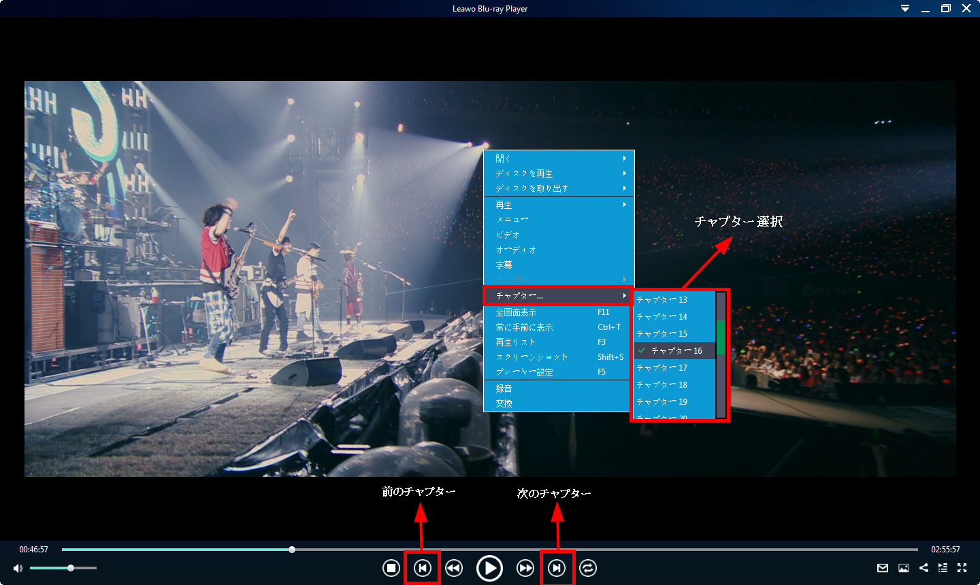Click the stop playback button

point(391,568)
